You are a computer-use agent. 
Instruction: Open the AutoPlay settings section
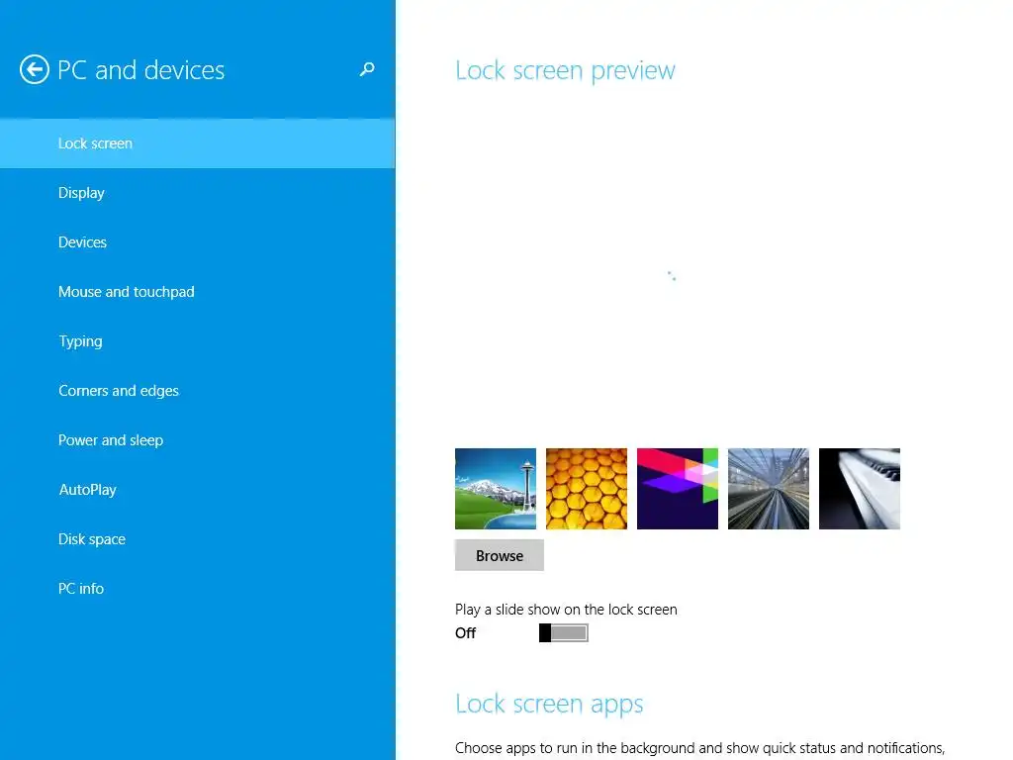[198, 489]
